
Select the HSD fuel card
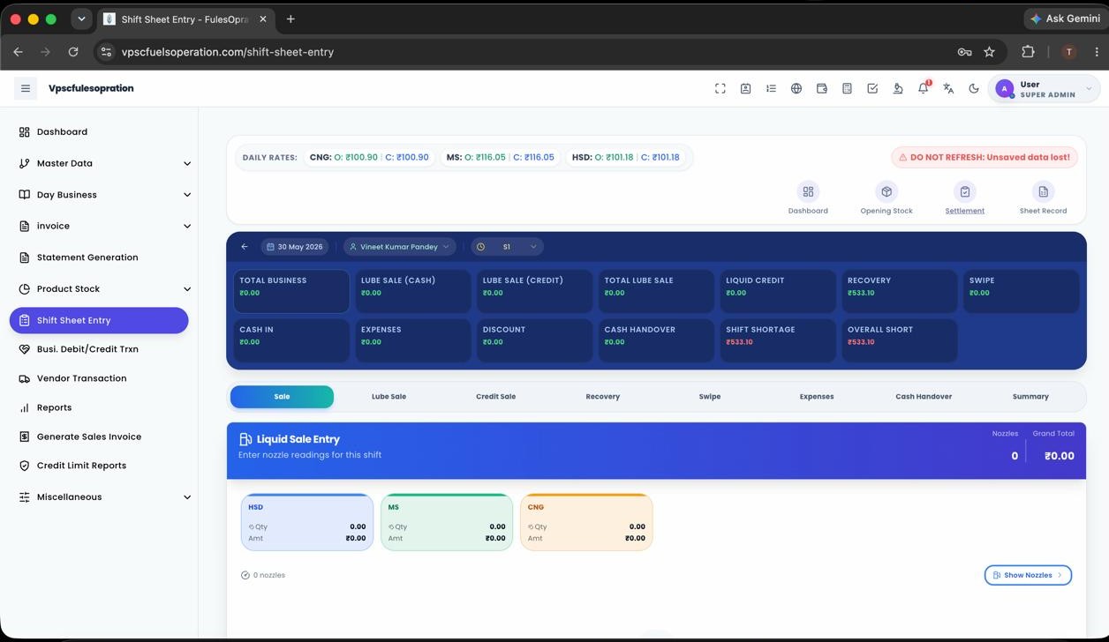click(x=307, y=522)
